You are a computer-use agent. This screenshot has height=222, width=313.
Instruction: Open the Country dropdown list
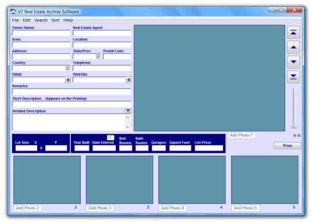click(x=68, y=68)
